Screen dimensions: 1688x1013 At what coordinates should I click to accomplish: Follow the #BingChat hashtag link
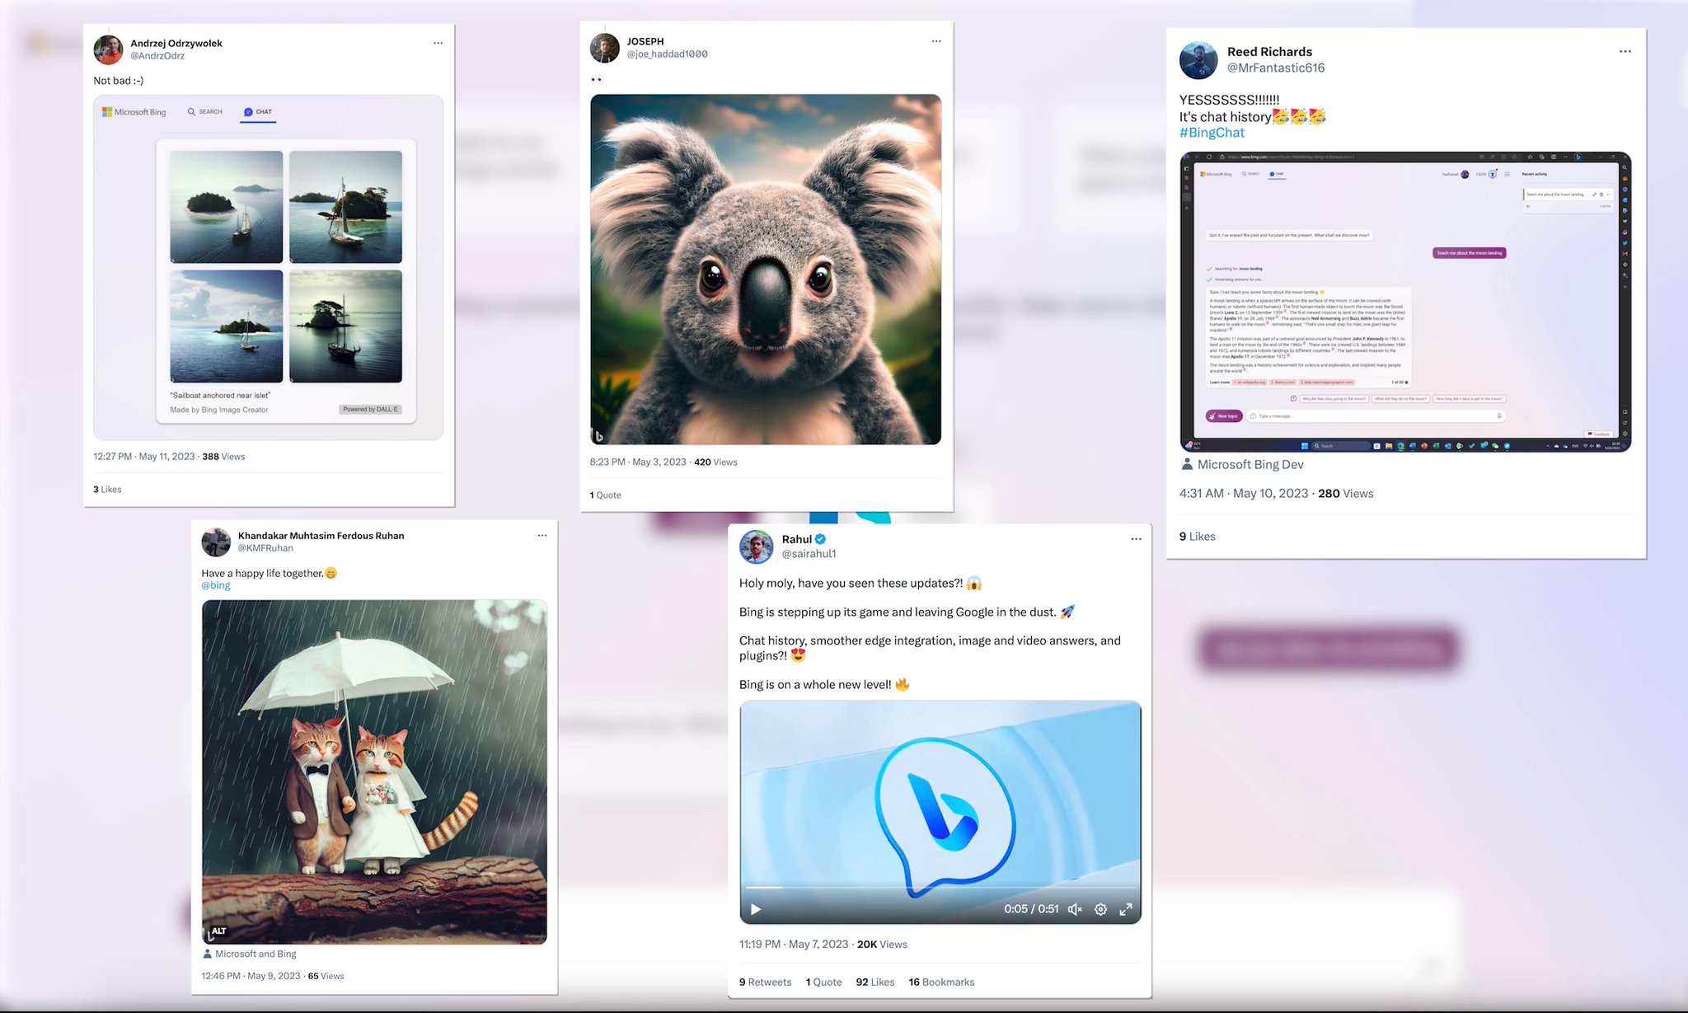1212,133
